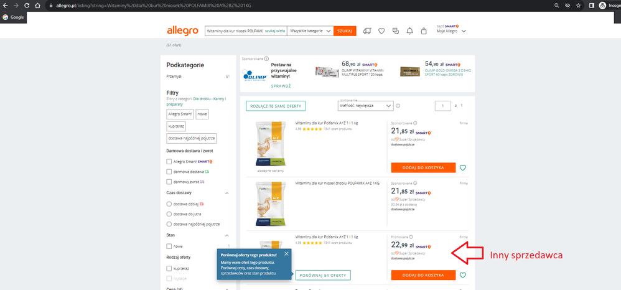Screen dimensions: 621x290
Task: Open the shopping cart bag icon
Action: coord(424,30)
